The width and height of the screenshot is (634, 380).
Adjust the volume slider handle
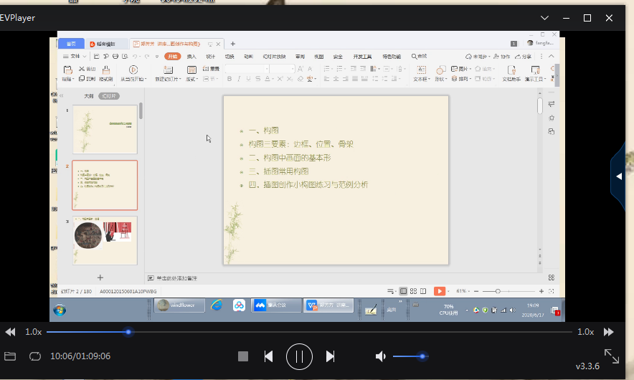click(x=422, y=356)
